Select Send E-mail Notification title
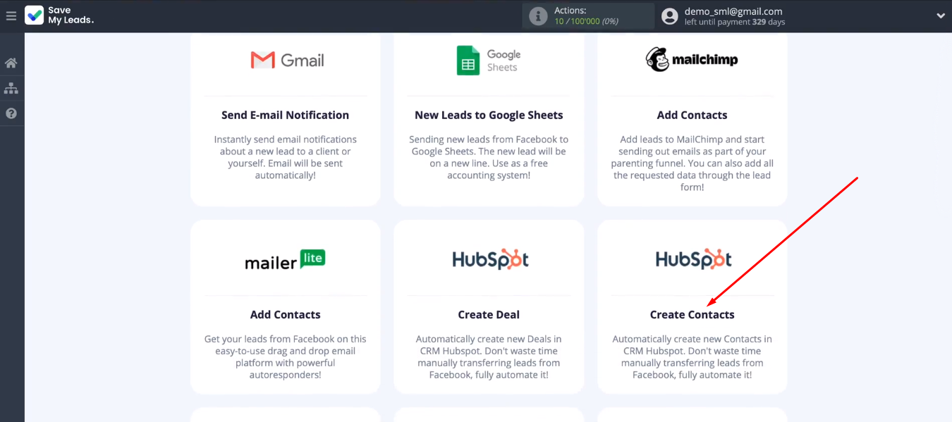 pyautogui.click(x=285, y=115)
